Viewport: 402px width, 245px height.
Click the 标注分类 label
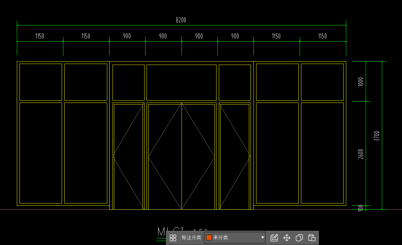191,237
